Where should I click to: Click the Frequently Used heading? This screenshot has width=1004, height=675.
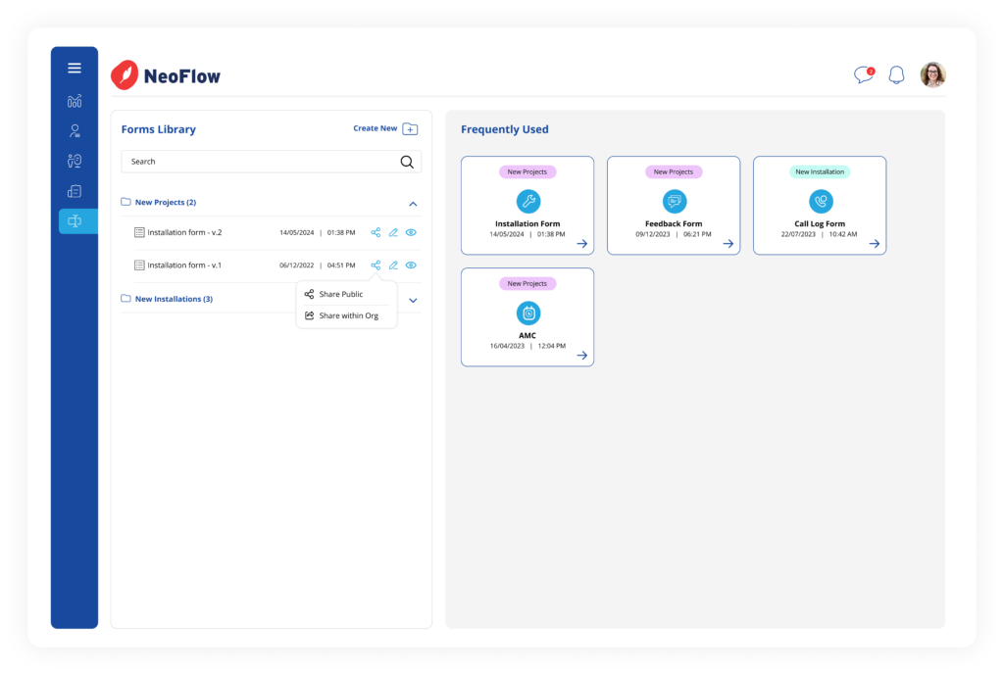point(505,129)
